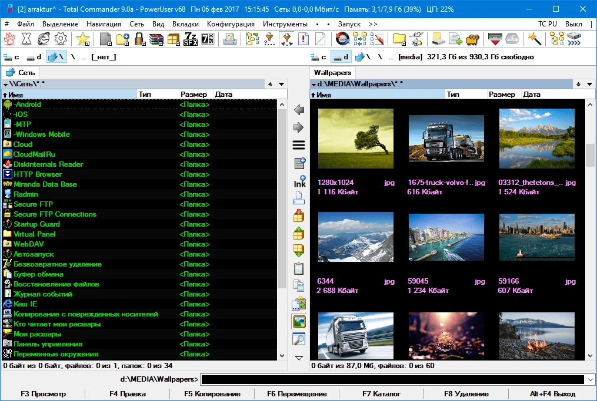The image size is (597, 401).
Task: Click the red exclamation document icon
Action: pyautogui.click(x=303, y=39)
